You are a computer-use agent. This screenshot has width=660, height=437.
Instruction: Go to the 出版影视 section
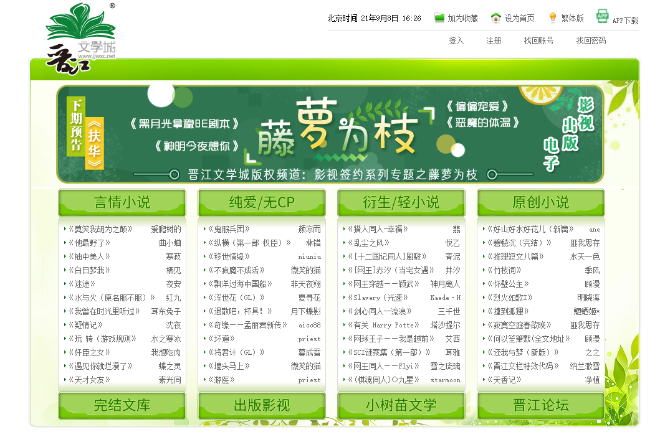(x=262, y=405)
